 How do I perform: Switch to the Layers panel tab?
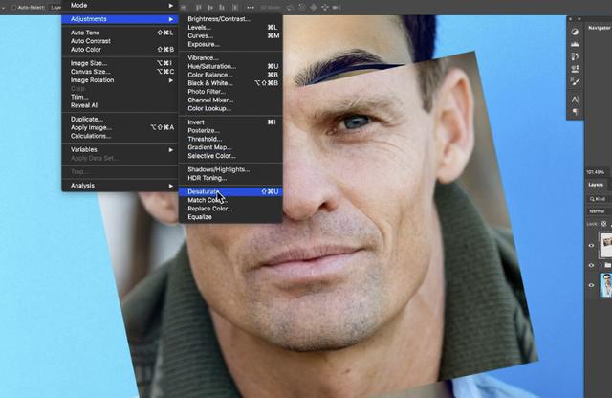pyautogui.click(x=596, y=185)
